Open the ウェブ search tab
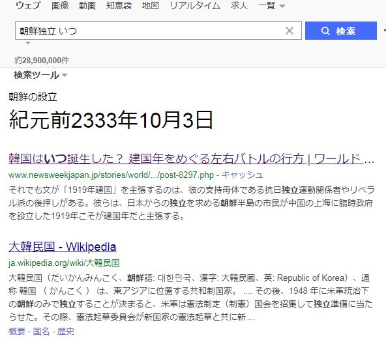 (28, 5)
